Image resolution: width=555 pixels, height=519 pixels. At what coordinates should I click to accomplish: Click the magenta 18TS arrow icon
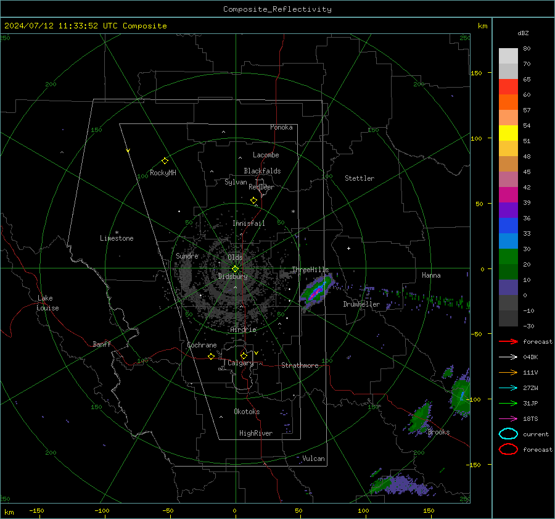click(508, 419)
